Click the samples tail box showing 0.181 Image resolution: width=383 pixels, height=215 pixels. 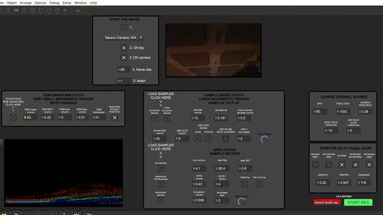[x=221, y=118]
